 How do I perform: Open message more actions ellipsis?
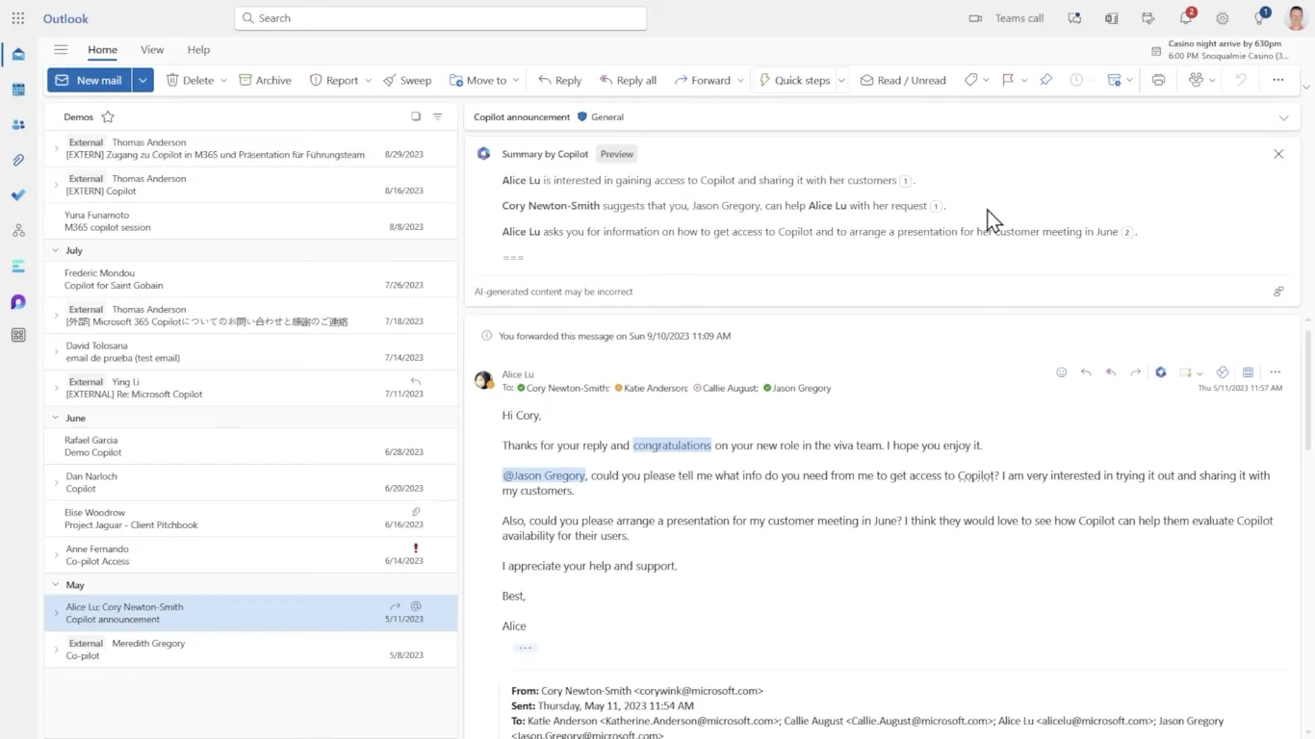pos(1275,372)
